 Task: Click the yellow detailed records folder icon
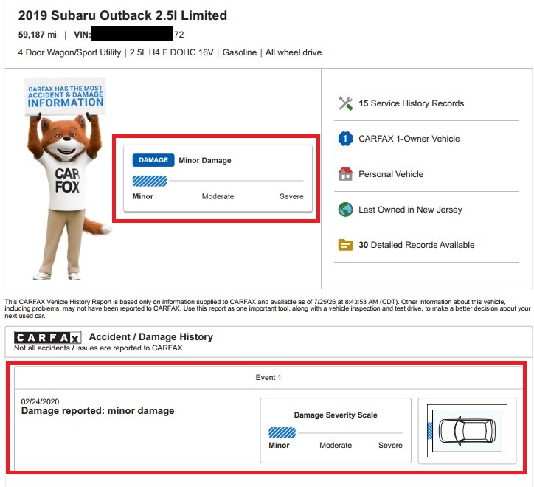click(345, 245)
